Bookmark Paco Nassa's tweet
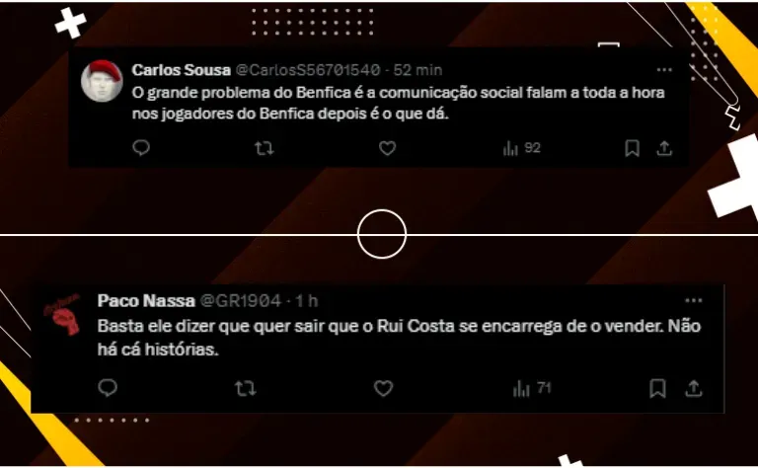The width and height of the screenshot is (758, 468). 657,388
